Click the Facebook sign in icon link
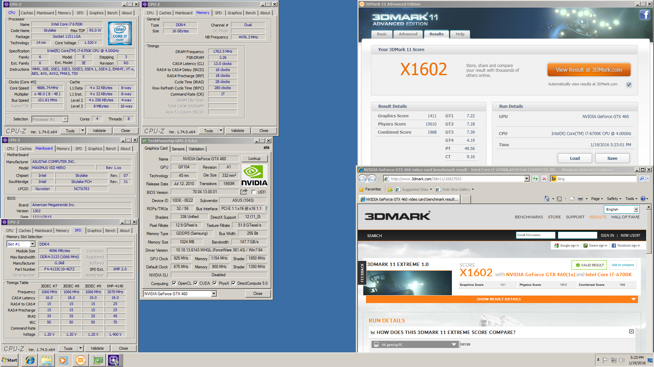Image resolution: width=654 pixels, height=367 pixels. [626, 246]
